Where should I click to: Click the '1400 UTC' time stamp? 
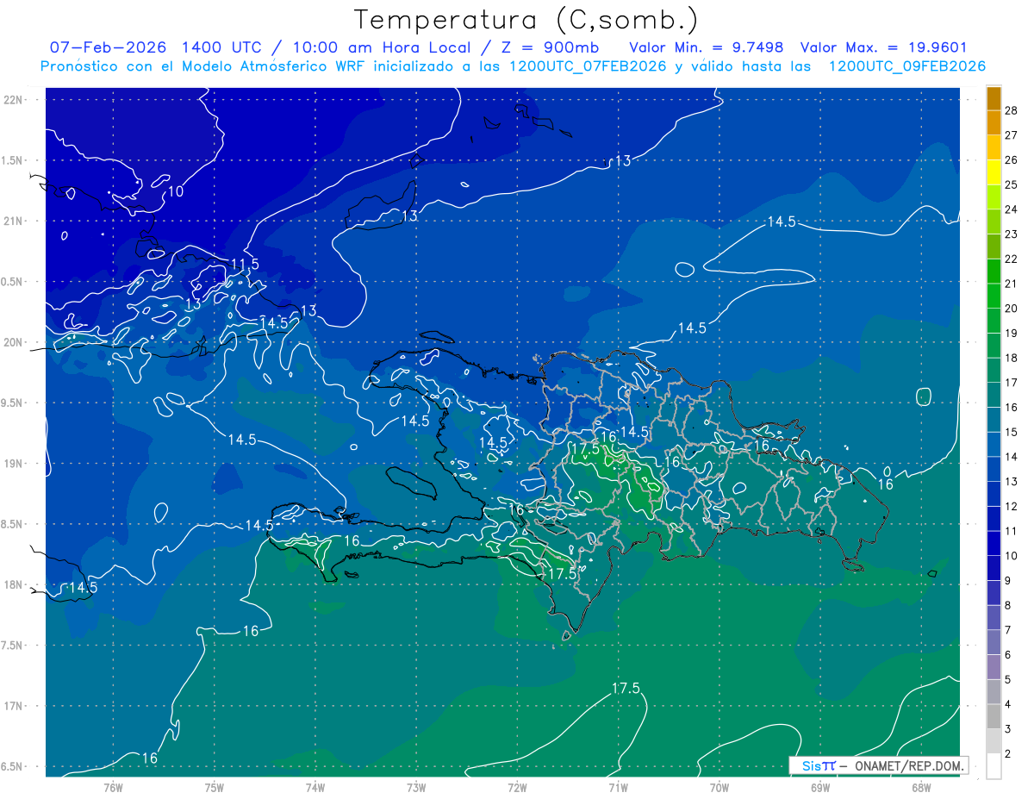click(224, 47)
